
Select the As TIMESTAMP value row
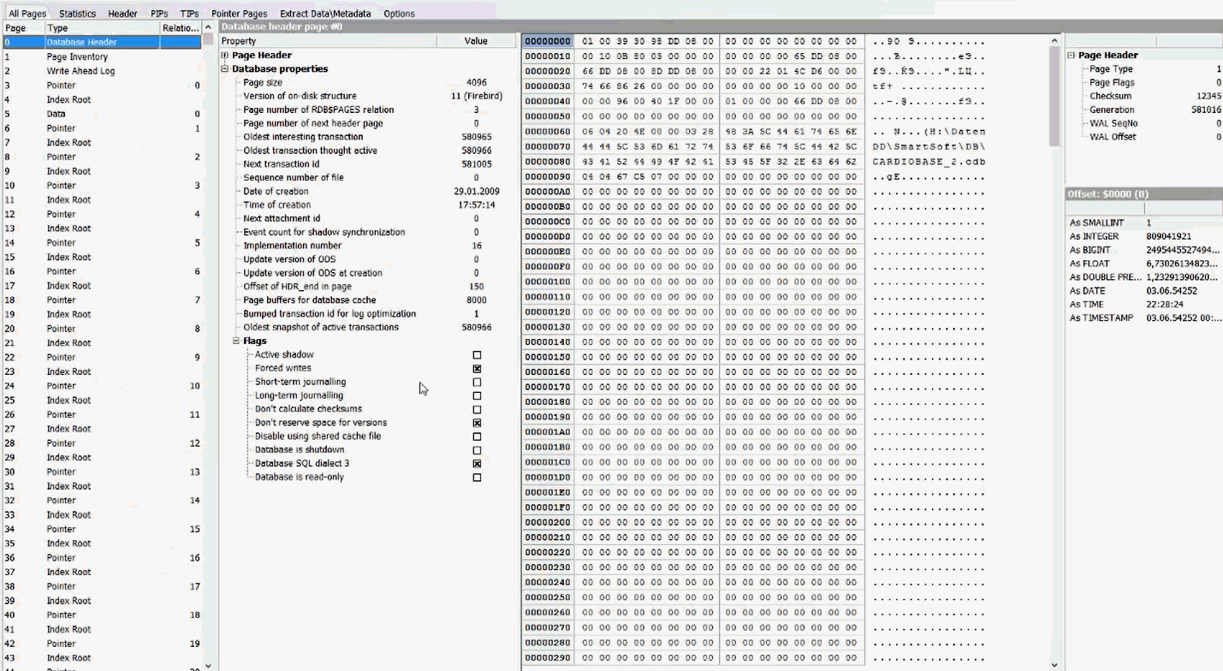click(x=1143, y=318)
